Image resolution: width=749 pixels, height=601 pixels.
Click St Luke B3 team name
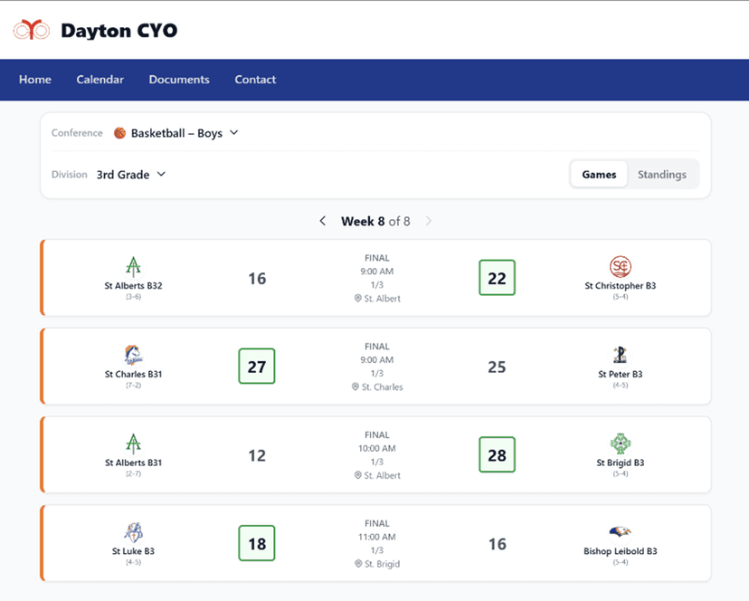point(133,551)
